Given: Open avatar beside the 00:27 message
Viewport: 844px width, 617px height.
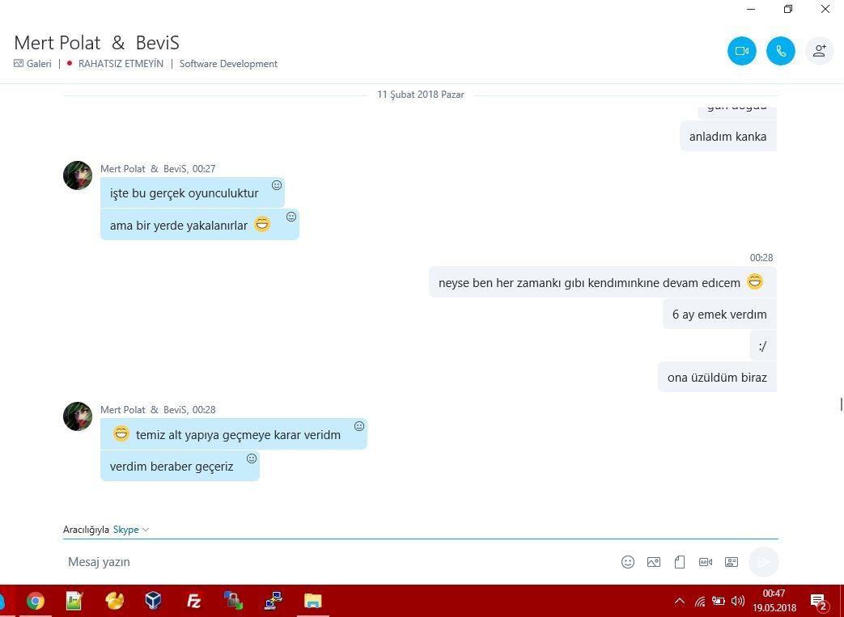Looking at the screenshot, I should [x=78, y=175].
